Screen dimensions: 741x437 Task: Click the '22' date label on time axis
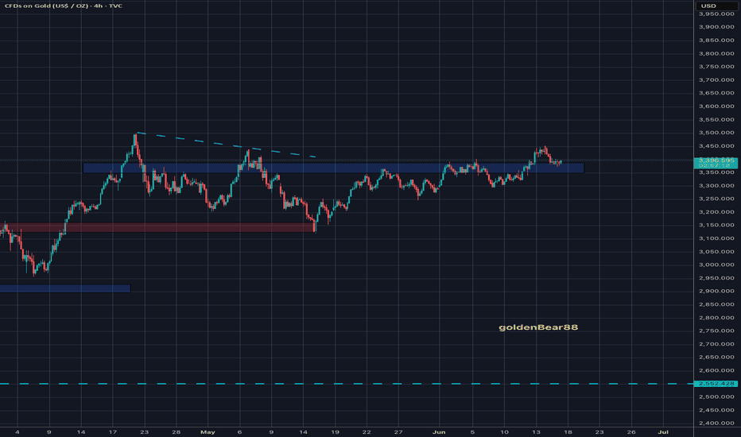pyautogui.click(x=367, y=431)
